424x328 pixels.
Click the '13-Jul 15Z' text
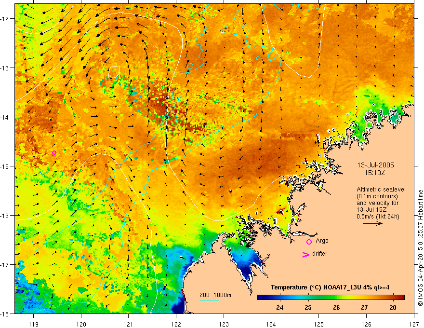[x=371, y=210]
